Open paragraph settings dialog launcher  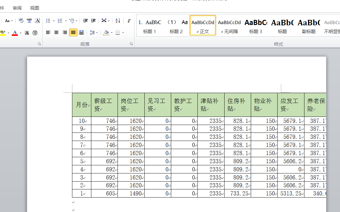[x=131, y=44]
